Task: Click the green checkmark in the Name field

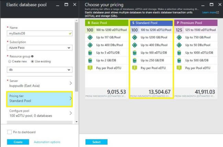Action: (x=70, y=34)
